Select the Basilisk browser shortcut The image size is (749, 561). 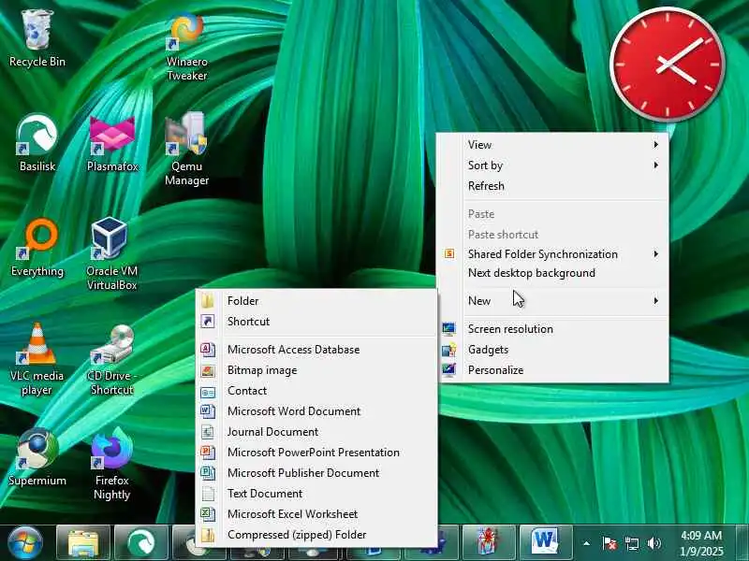(x=37, y=143)
